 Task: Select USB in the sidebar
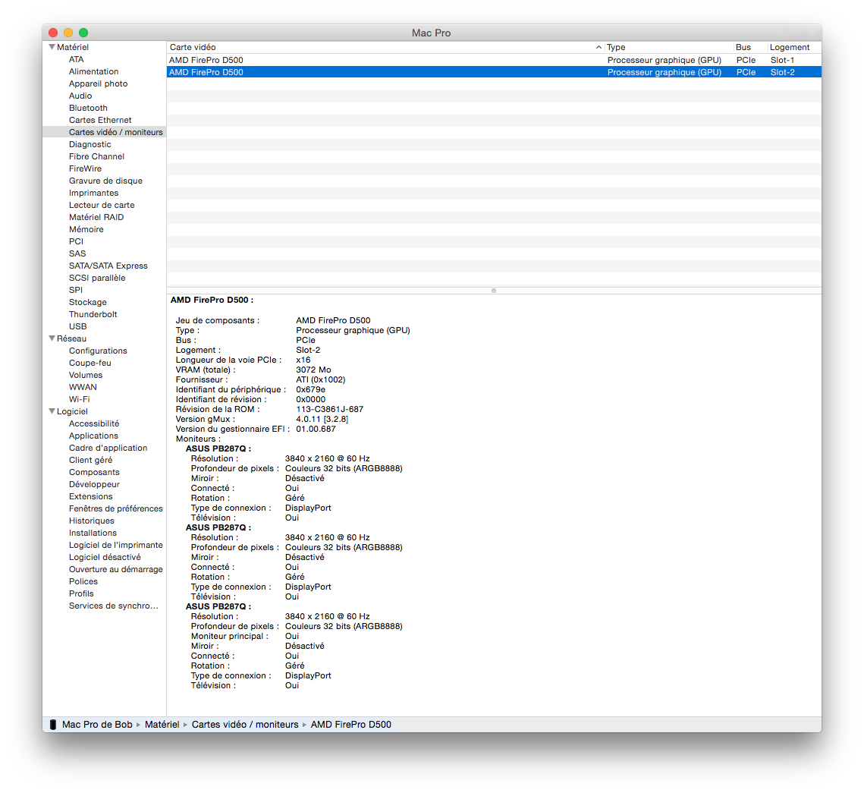[77, 326]
